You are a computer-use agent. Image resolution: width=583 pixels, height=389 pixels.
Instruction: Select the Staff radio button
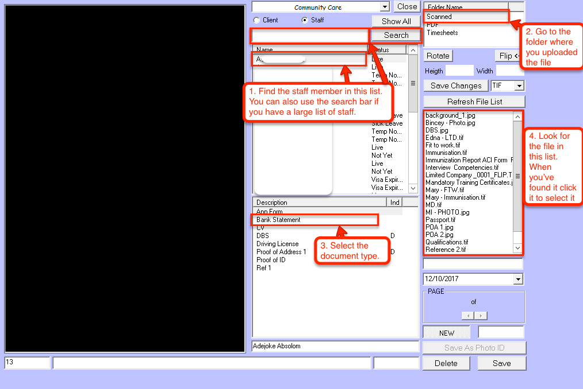(305, 20)
